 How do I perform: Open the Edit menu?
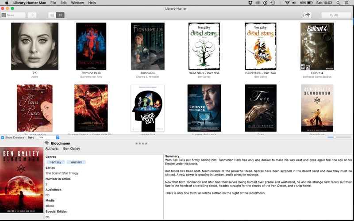[63, 3]
